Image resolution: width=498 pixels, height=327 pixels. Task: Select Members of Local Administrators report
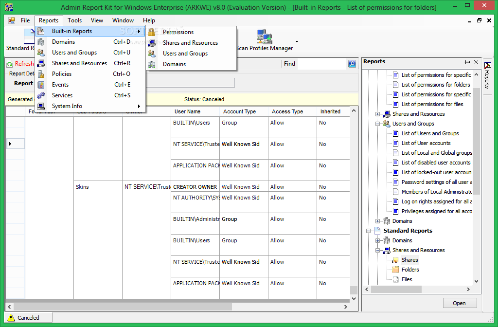pos(437,192)
